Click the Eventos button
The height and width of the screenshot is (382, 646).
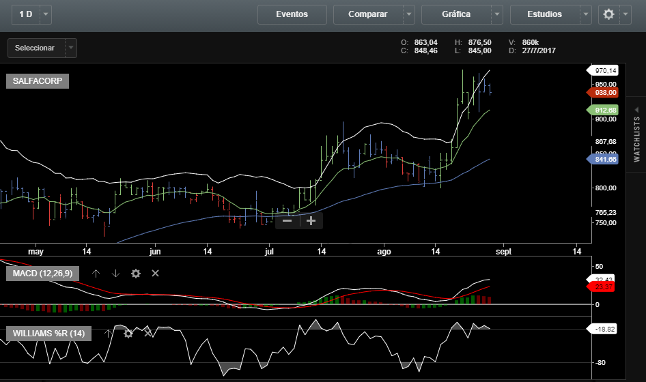coord(292,14)
